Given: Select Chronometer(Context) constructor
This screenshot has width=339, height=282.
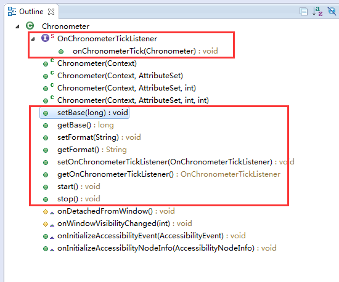Looking at the screenshot, I should tap(97, 63).
